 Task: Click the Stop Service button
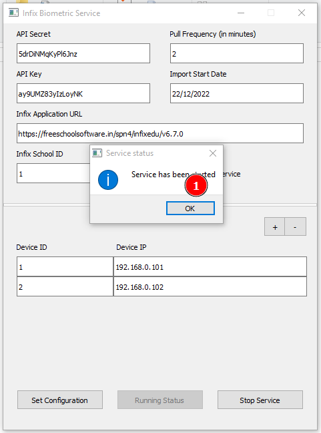click(260, 400)
